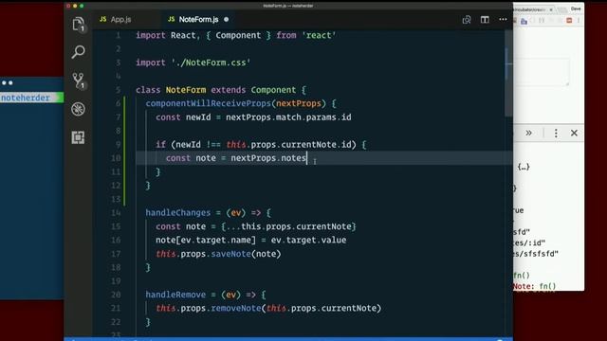607x341 pixels.
Task: Click the unsaved dot on NoteForm.js tab
Action: click(226, 19)
